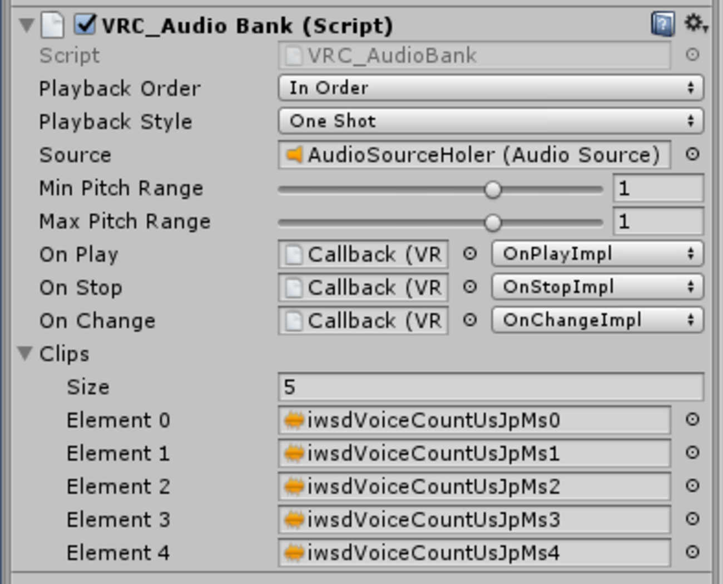Open object picker for On Play callback
Screen dimensions: 723x584
click(x=470, y=254)
